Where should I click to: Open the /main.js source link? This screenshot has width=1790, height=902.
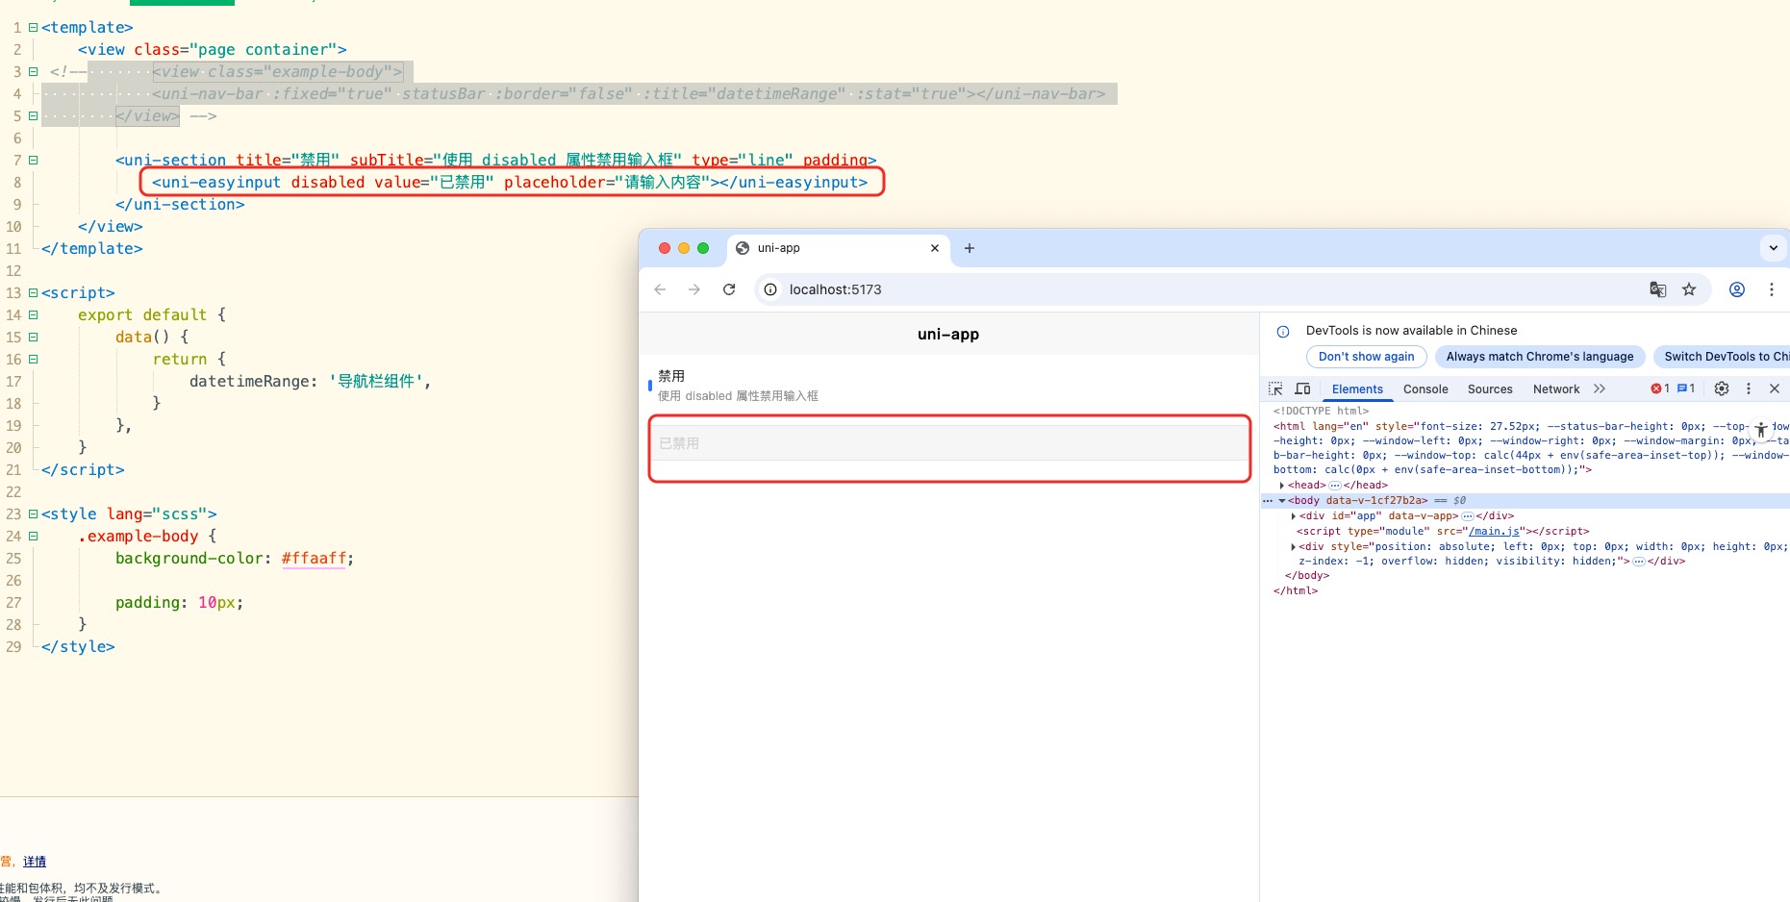(1495, 531)
